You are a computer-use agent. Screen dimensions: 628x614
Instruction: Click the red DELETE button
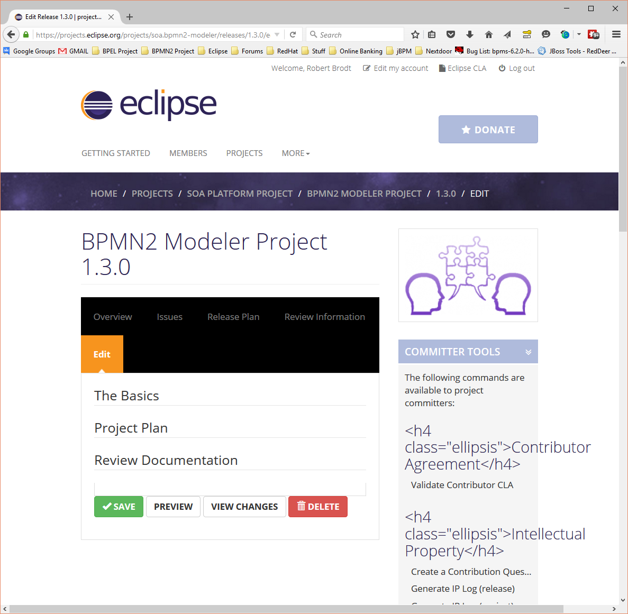318,507
